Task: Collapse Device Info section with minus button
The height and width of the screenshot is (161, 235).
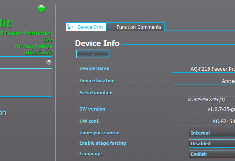Action: 93,54
